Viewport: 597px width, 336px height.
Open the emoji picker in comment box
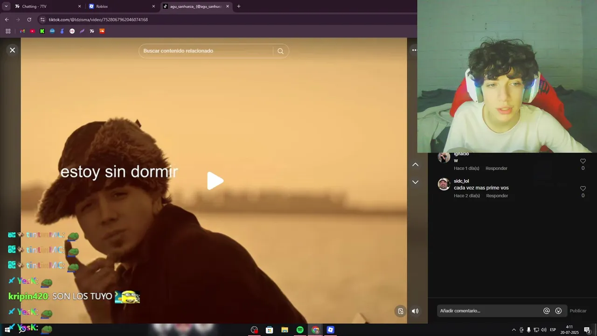[558, 311]
